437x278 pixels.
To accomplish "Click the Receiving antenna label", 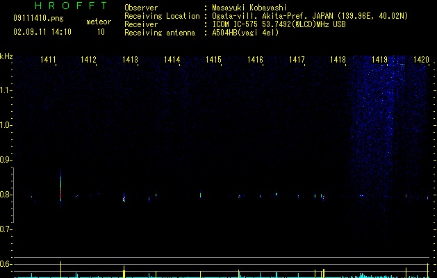I will [x=160, y=33].
